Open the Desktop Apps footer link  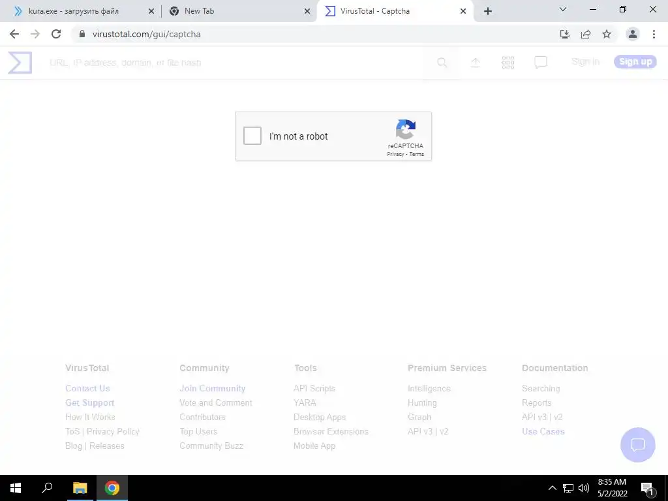[320, 417]
